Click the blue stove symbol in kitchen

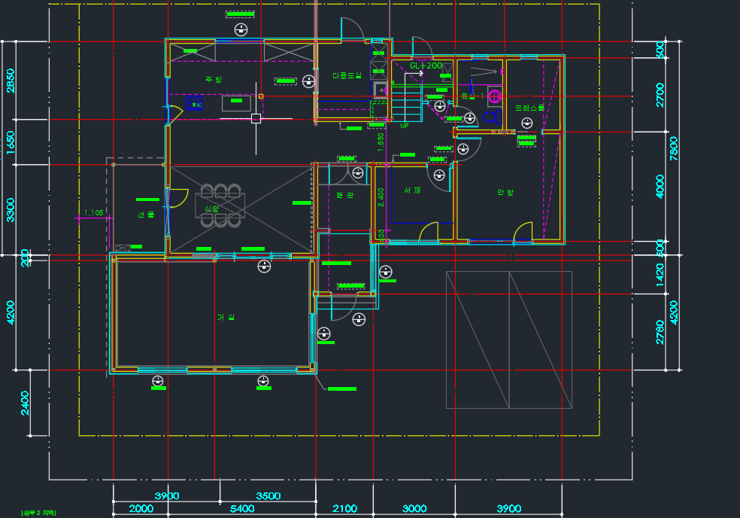point(195,103)
